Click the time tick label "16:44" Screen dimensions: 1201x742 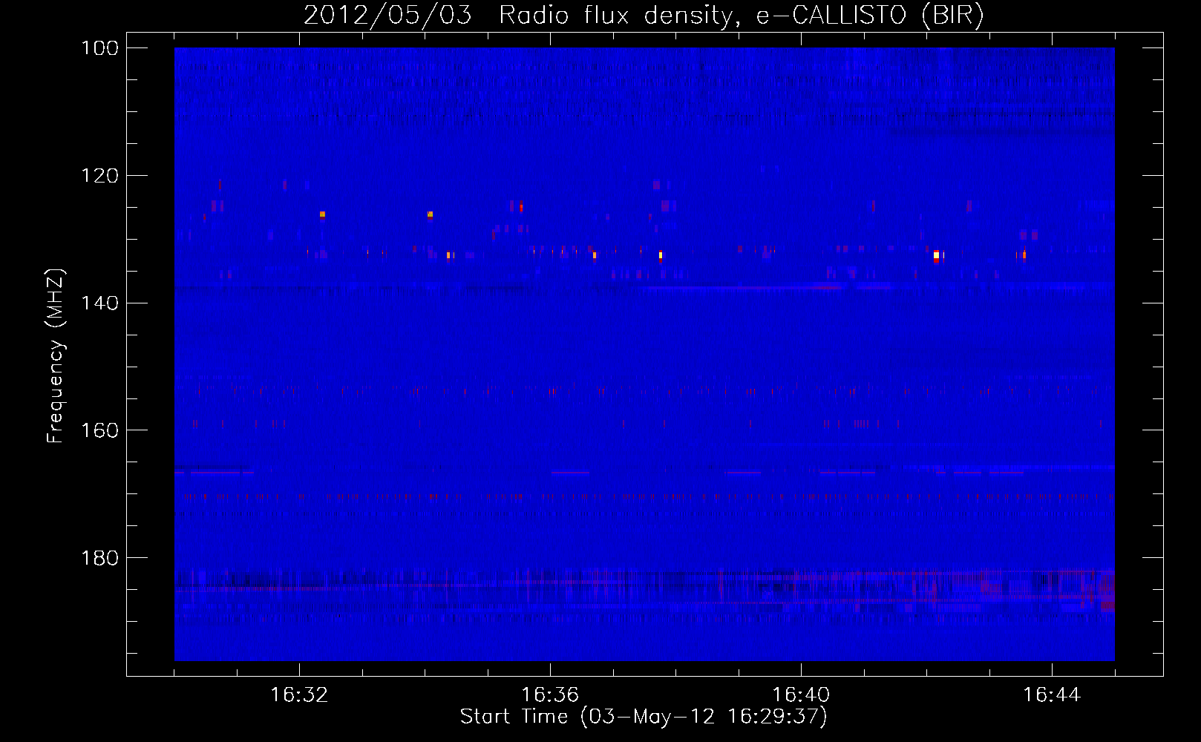click(1052, 695)
